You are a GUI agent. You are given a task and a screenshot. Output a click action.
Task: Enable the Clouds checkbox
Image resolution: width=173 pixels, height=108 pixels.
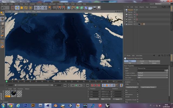coord(138,97)
